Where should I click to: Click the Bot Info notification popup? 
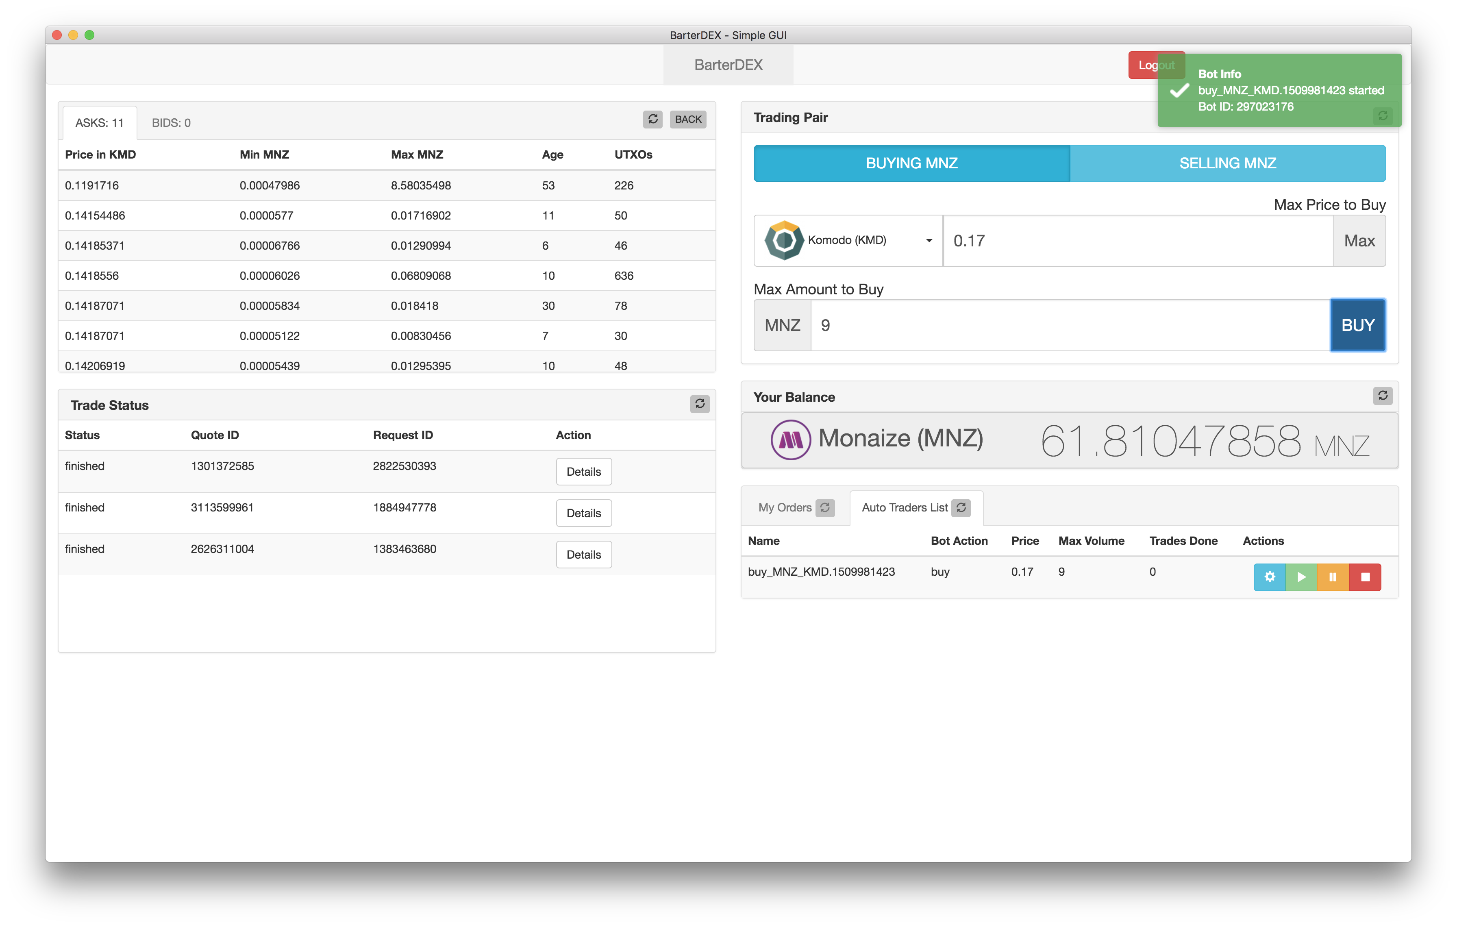(1279, 90)
